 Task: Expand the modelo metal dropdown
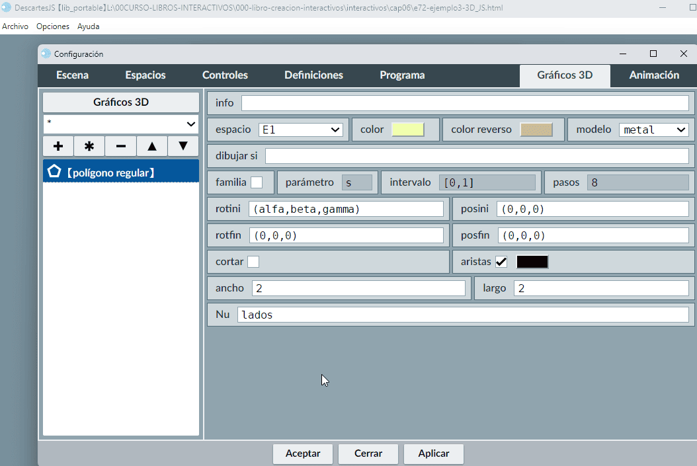coord(653,130)
